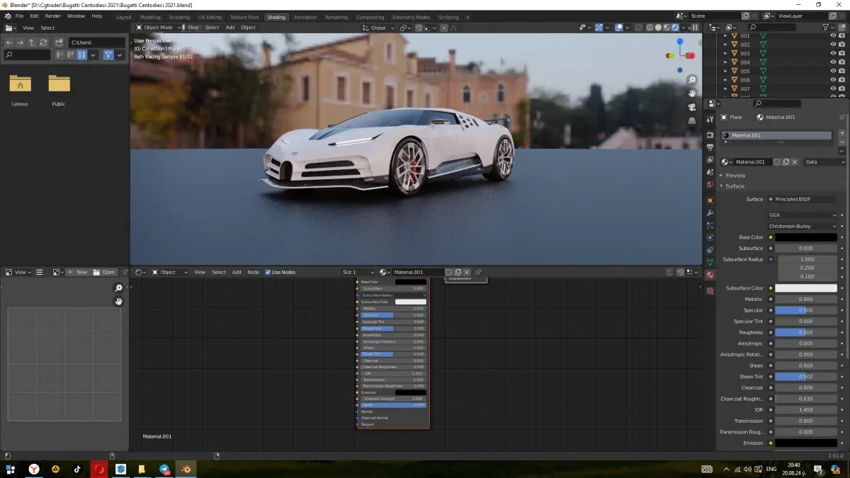Open the File menu
This screenshot has width=850, height=478.
(19, 16)
